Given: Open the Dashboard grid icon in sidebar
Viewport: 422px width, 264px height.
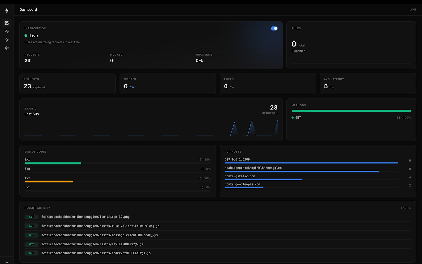Looking at the screenshot, I should coord(7,23).
